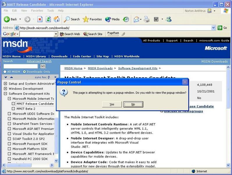Select SOAP Toolkit 2.0 SP2 tree item

pyautogui.click(x=29, y=139)
